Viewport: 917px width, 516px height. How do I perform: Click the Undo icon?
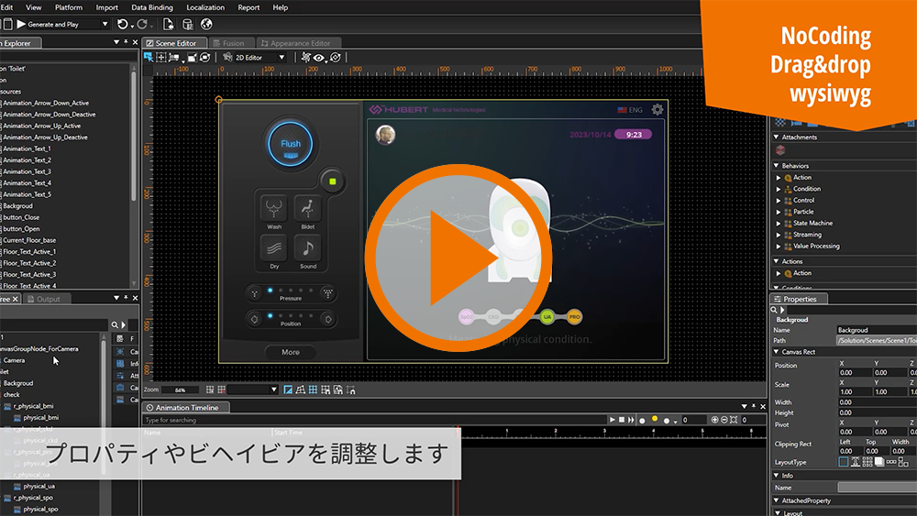pos(122,24)
